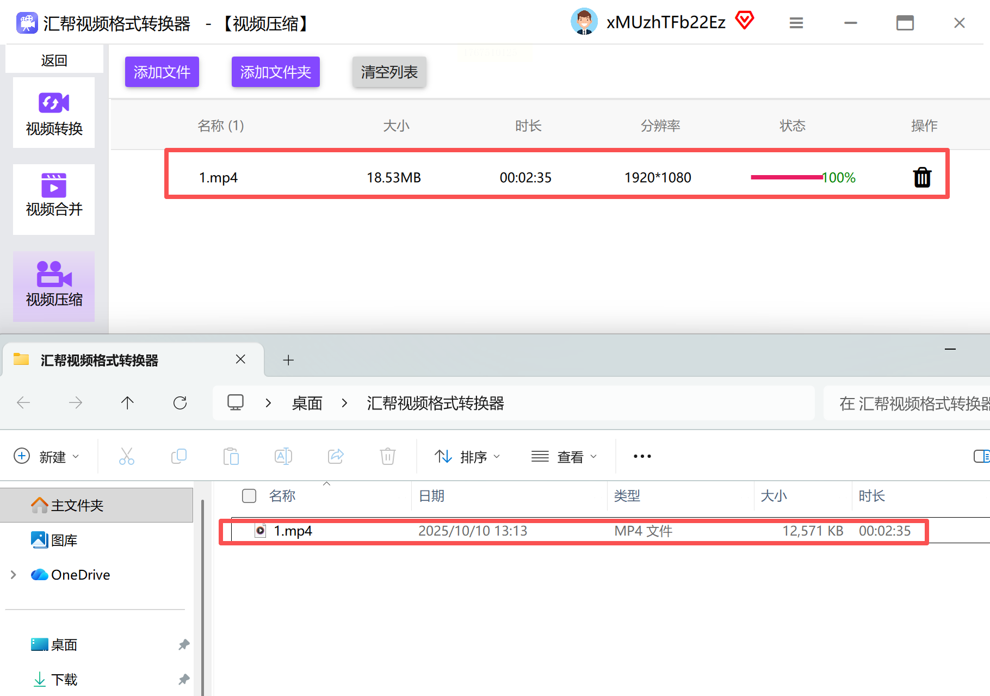Click the Copy icon in Explorer toolbar
The height and width of the screenshot is (696, 990).
tap(179, 456)
